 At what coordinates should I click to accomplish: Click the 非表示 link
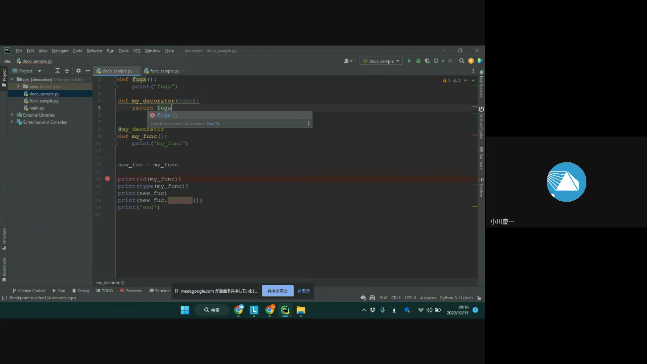[303, 291]
